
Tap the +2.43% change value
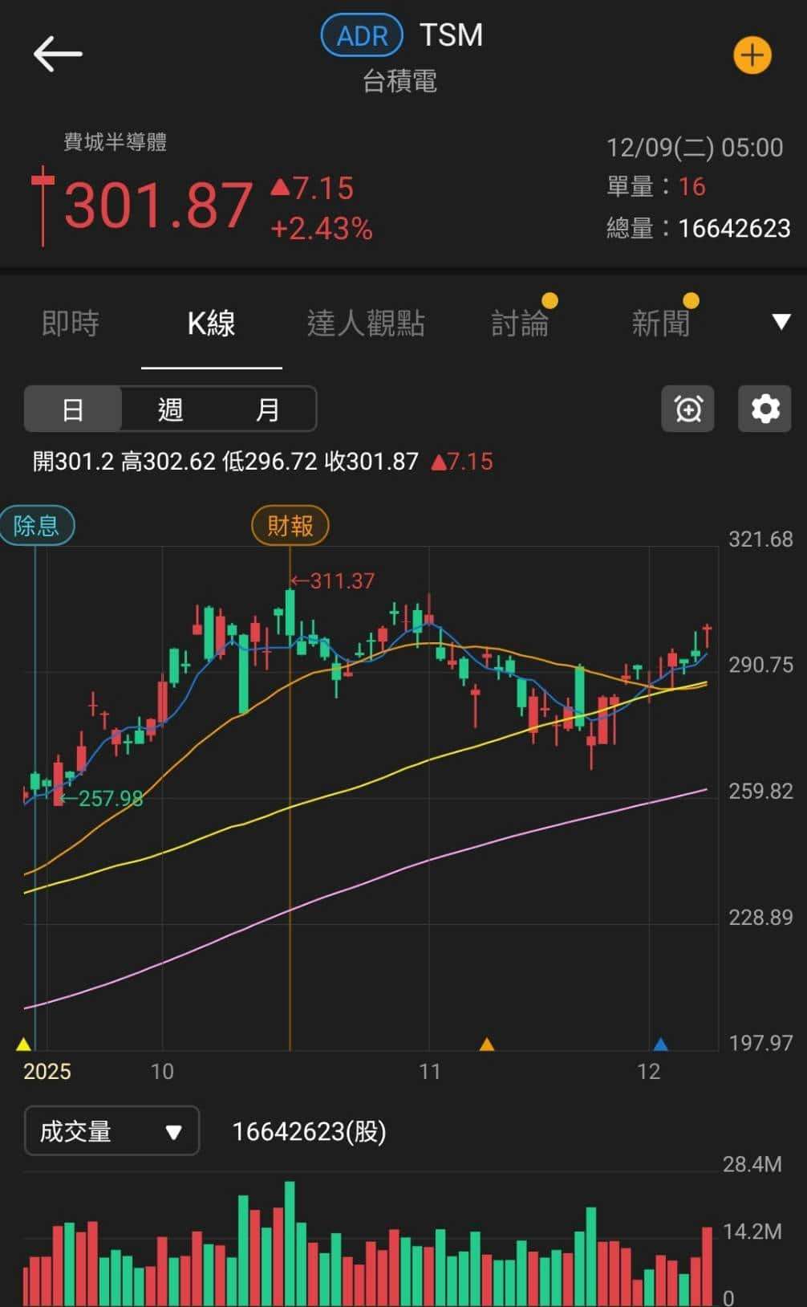[x=322, y=229]
